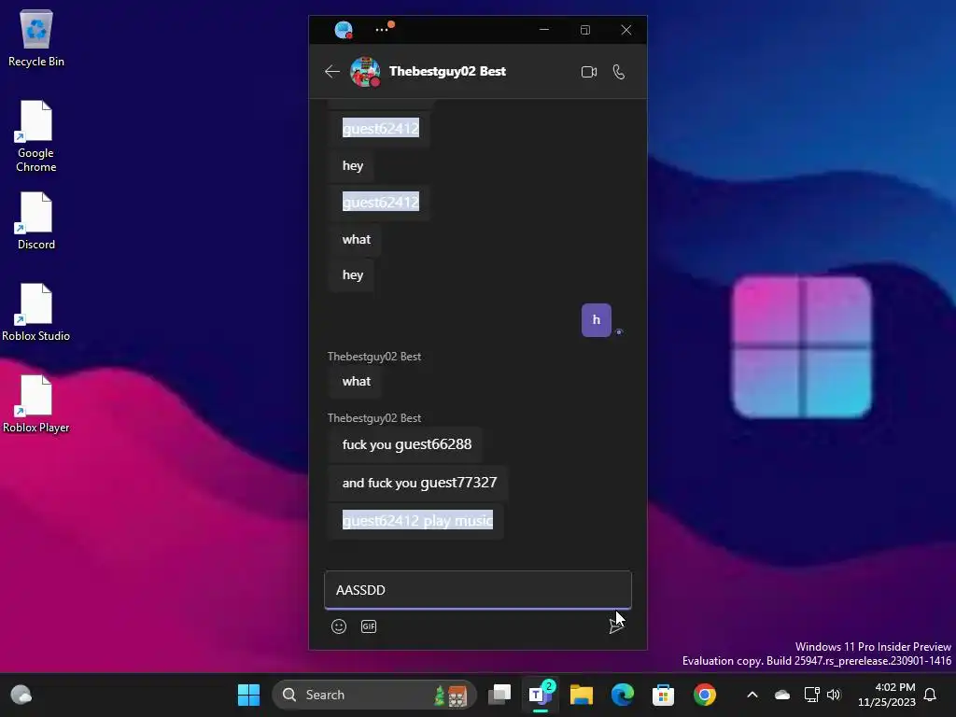Click the taskbar Search box
The width and height of the screenshot is (956, 717).
click(374, 695)
